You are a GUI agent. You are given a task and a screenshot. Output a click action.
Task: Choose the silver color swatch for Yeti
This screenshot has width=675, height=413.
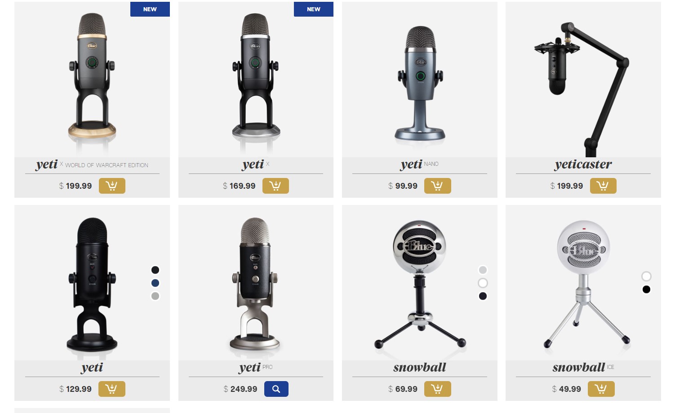pos(155,296)
